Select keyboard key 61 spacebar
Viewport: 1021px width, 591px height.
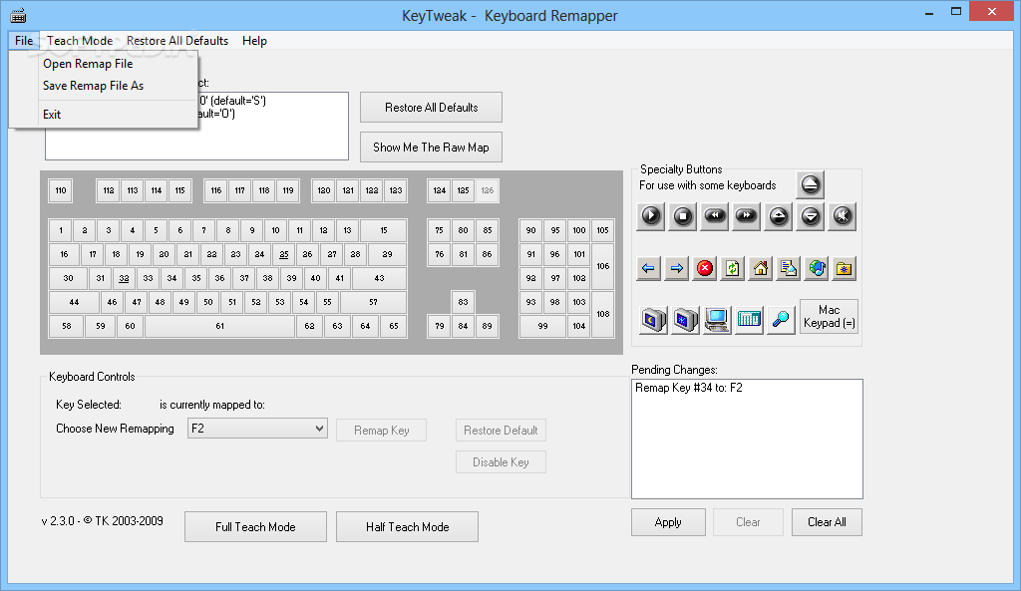click(x=220, y=326)
